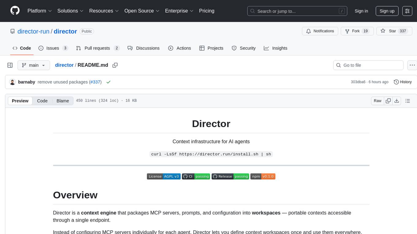Click the Release passing badge
The image size is (417, 234).
230,176
